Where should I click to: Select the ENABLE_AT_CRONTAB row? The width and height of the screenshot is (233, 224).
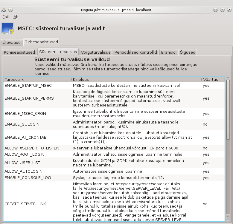pyautogui.click(x=114, y=137)
